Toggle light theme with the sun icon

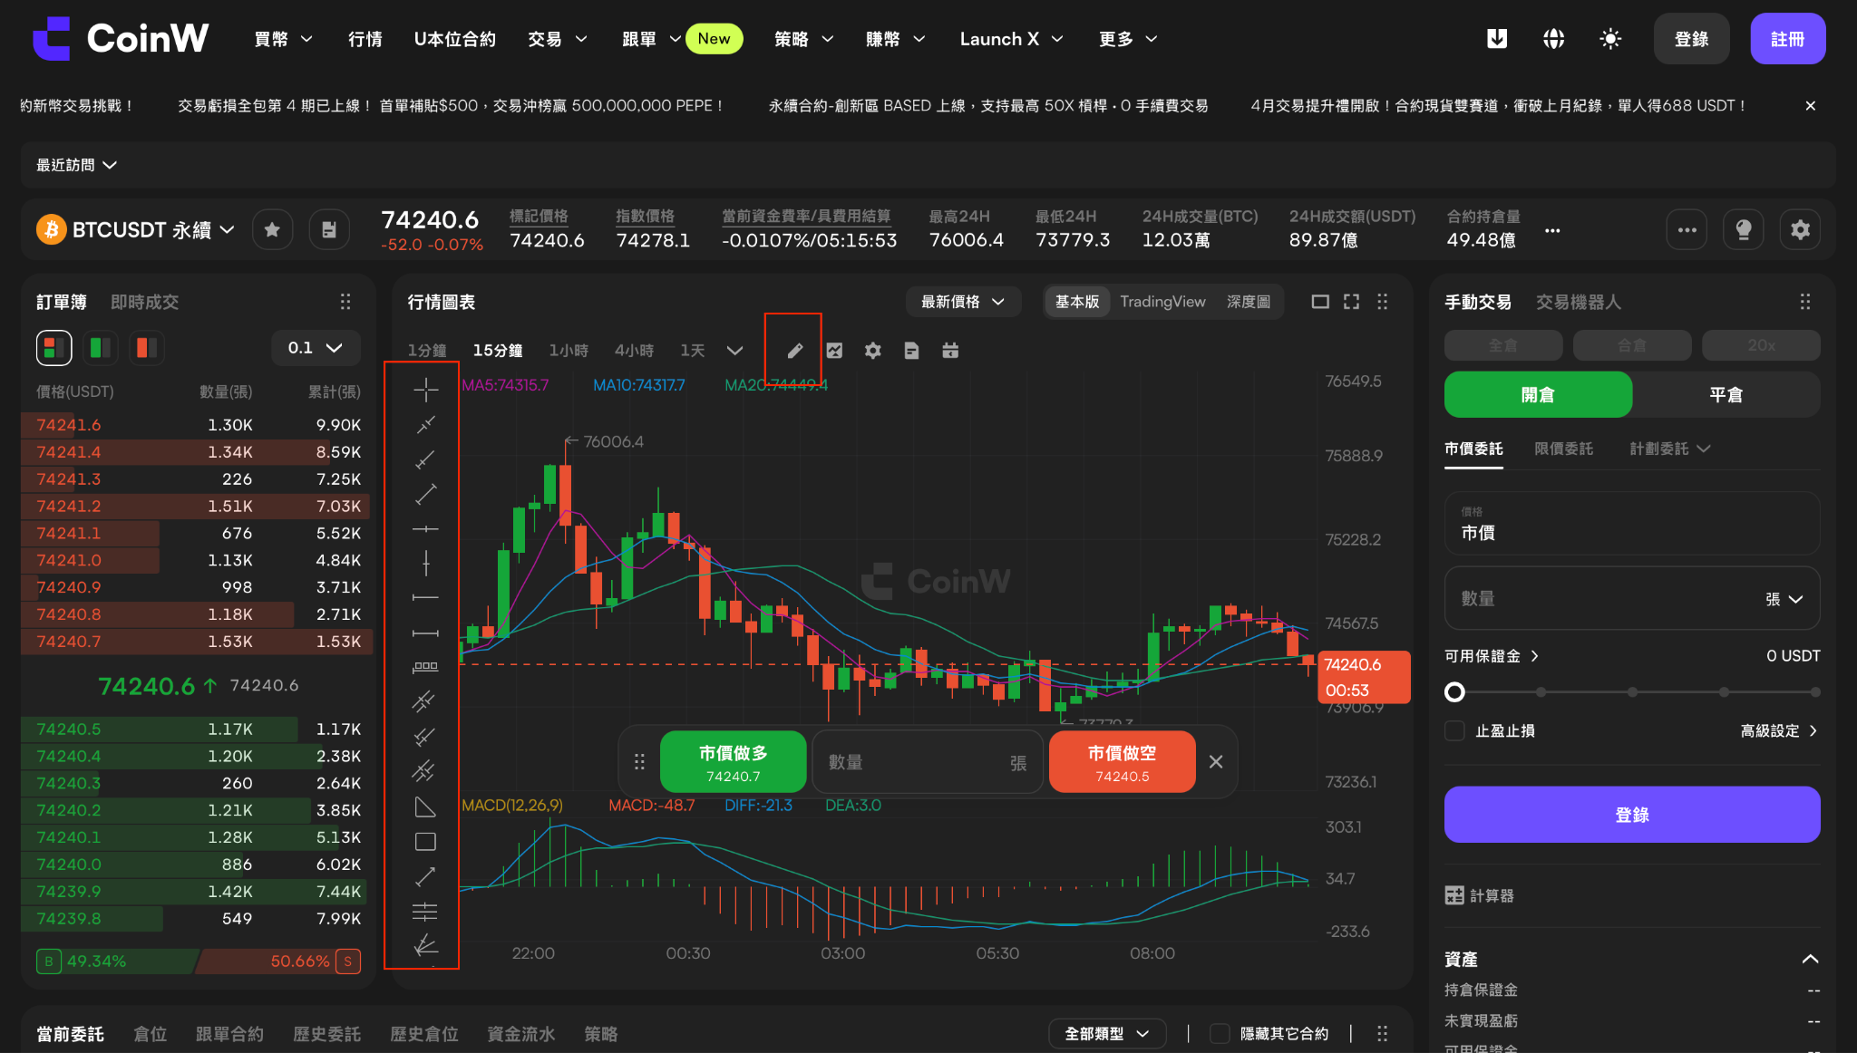coord(1610,38)
